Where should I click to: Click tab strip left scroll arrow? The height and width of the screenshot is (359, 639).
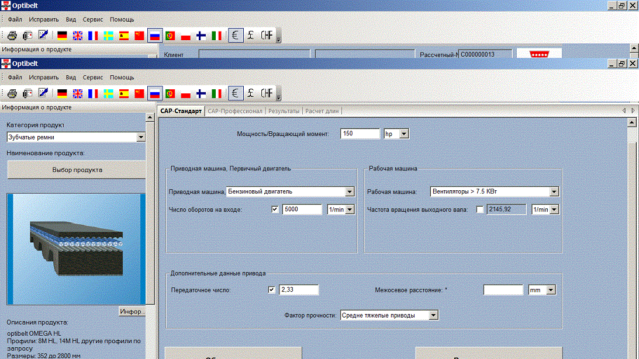(624, 111)
